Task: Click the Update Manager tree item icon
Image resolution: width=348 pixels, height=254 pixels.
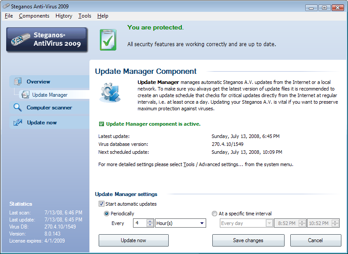Action: (26, 94)
